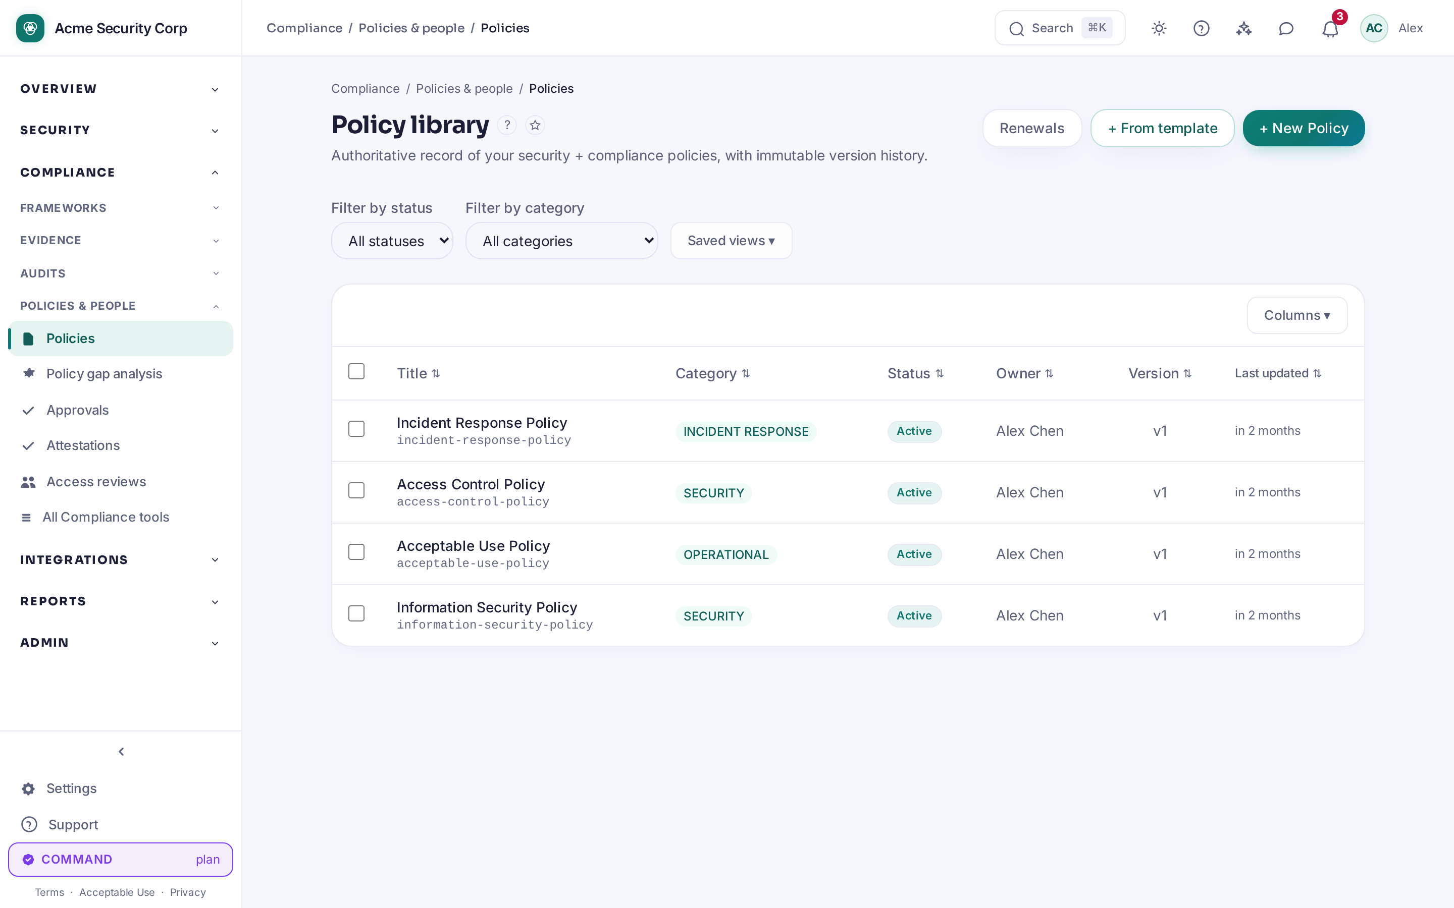Open the chat bubble icon
The height and width of the screenshot is (908, 1454).
1286,28
